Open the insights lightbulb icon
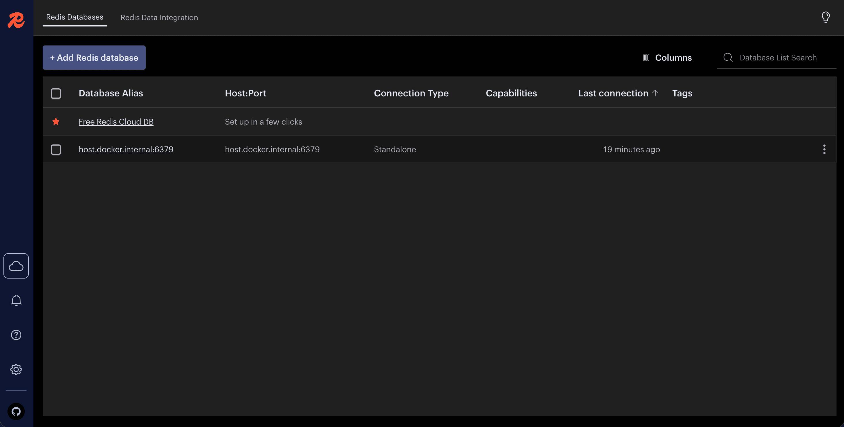 coord(825,17)
